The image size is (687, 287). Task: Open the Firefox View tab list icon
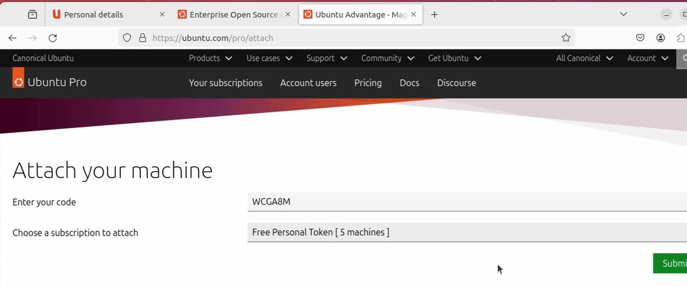pyautogui.click(x=33, y=14)
